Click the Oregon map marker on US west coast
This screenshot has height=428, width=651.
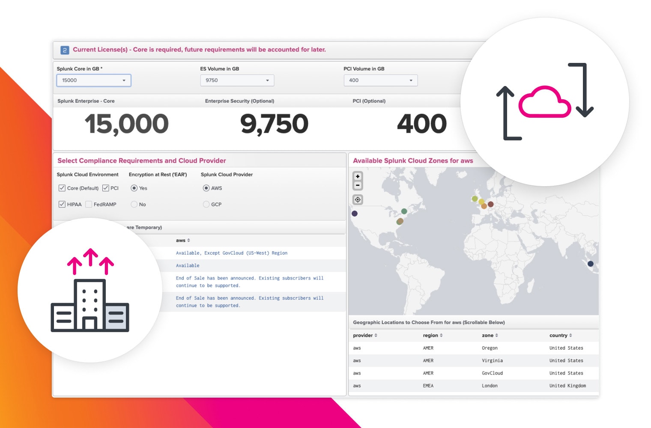coord(355,214)
